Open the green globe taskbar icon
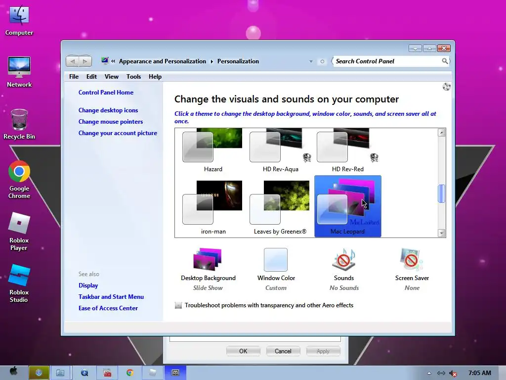 (x=39, y=373)
